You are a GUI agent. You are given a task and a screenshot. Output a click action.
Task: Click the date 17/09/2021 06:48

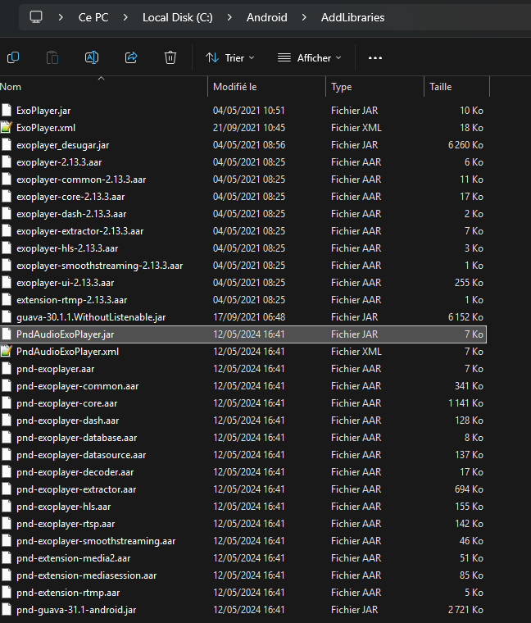click(249, 317)
